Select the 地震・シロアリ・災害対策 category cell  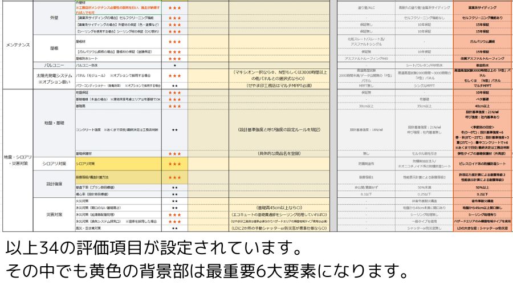18,160
